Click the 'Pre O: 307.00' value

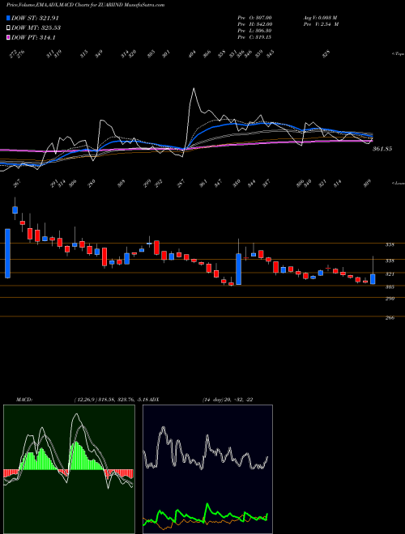coord(254,18)
